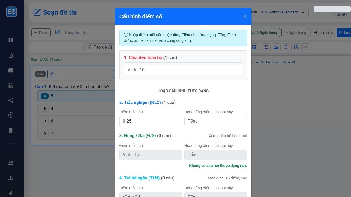Open the 2026-2027 · Hiện hành year dropdown

(284, 12)
